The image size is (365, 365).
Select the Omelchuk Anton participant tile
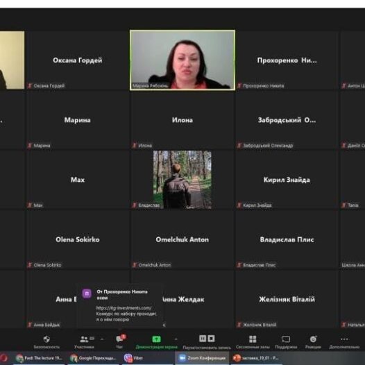click(x=182, y=239)
